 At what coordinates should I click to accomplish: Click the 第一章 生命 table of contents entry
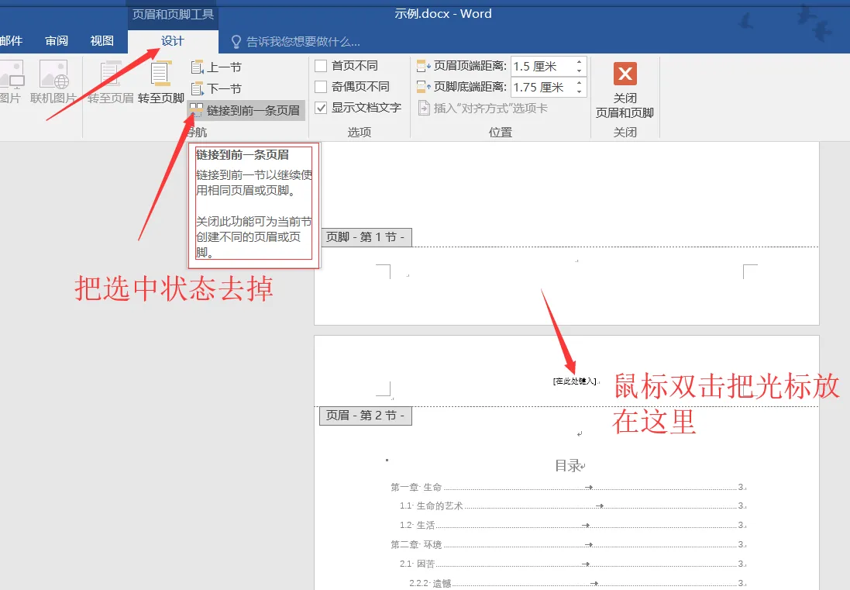416,487
